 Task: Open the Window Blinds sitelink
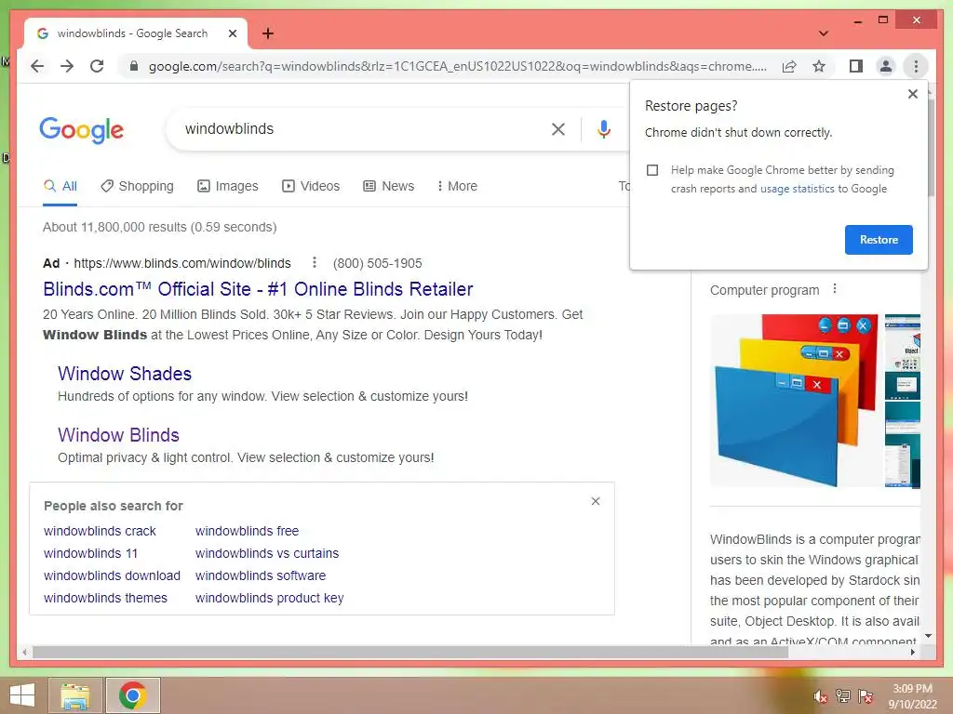click(x=118, y=435)
